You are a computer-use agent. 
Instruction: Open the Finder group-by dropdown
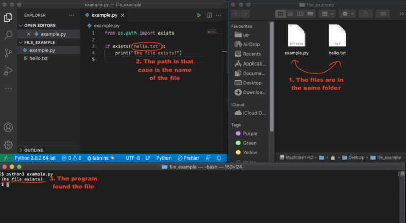click(x=327, y=14)
